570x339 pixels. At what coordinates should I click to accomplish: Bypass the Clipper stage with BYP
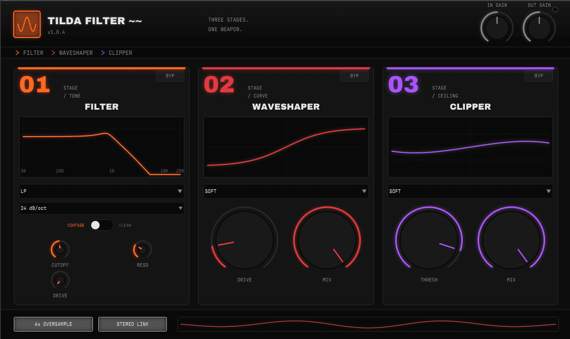[539, 76]
